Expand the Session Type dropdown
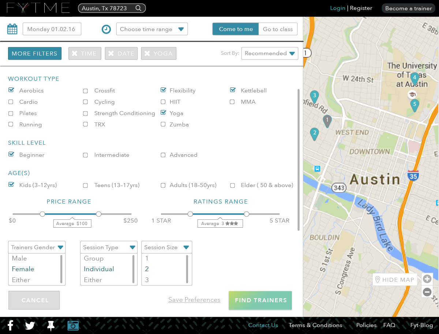The image size is (439, 334). [109, 247]
